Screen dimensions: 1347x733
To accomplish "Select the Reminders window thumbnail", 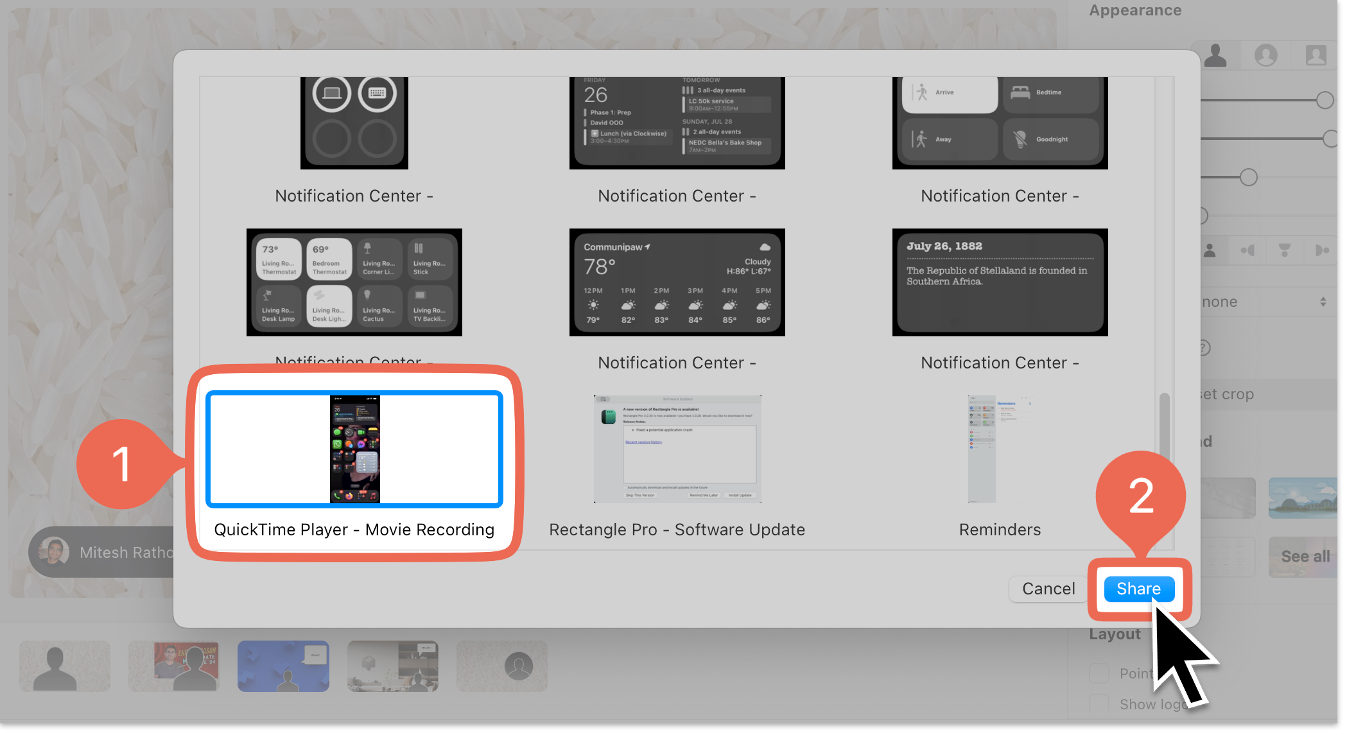I will pyautogui.click(x=999, y=451).
